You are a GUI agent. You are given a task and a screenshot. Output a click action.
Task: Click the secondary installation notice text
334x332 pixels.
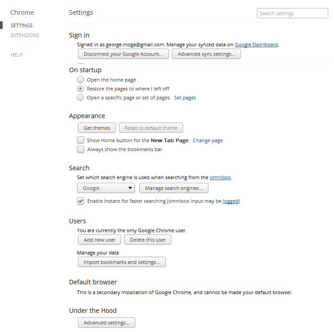tap(185, 292)
